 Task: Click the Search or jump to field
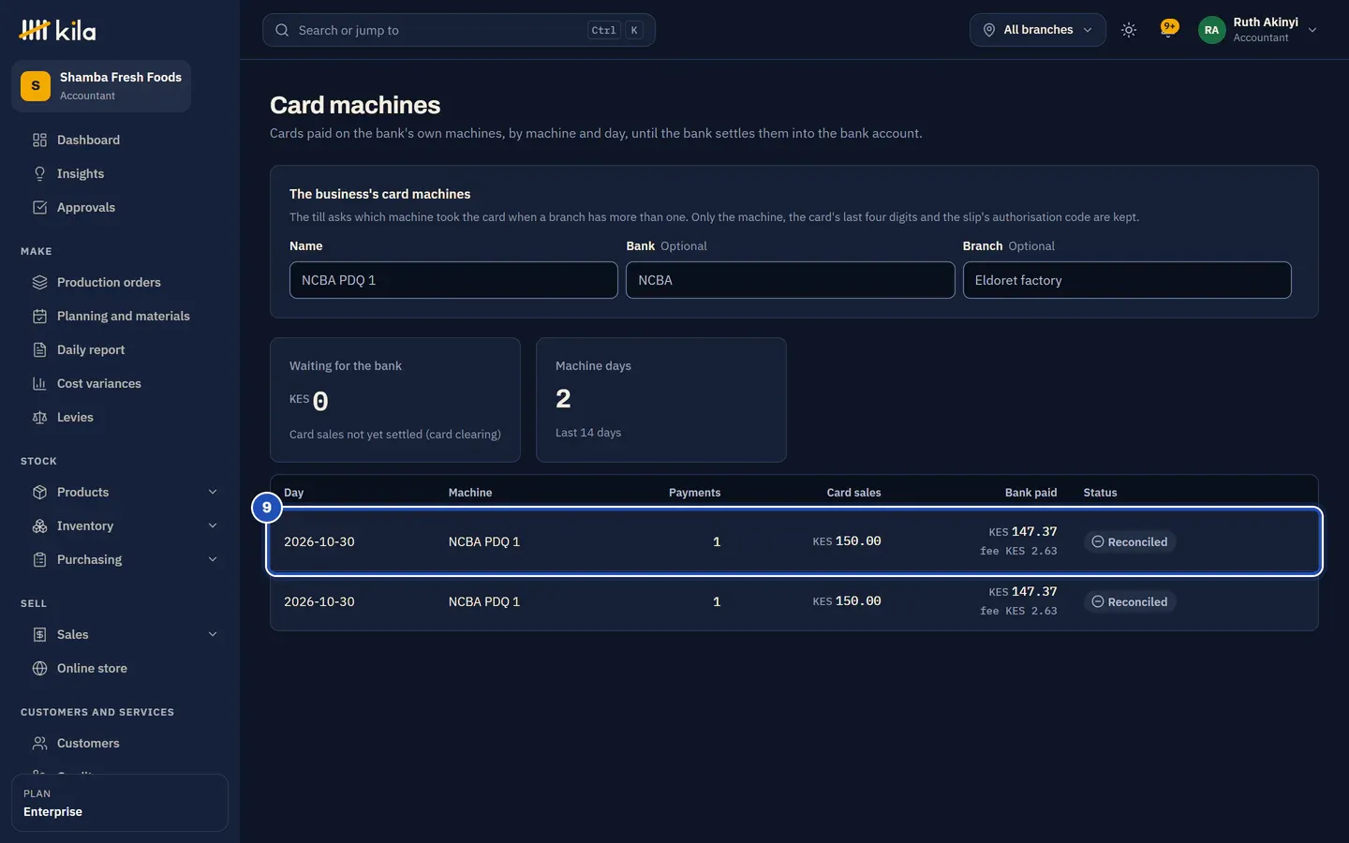pyautogui.click(x=459, y=30)
